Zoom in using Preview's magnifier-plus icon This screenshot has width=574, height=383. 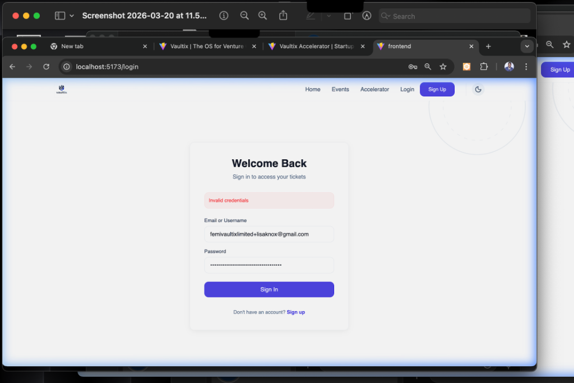coord(262,15)
